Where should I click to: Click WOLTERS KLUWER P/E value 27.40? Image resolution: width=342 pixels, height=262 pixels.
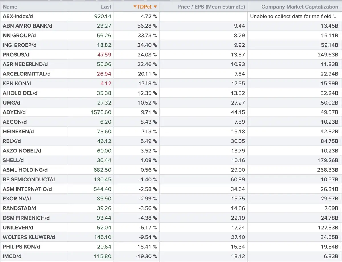pos(238,237)
